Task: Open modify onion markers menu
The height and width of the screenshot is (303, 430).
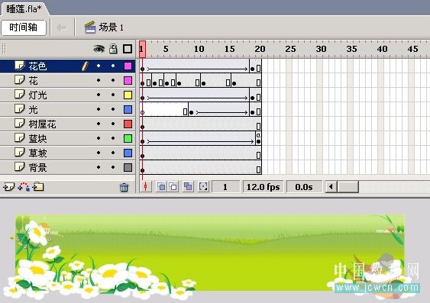Action: 203,187
